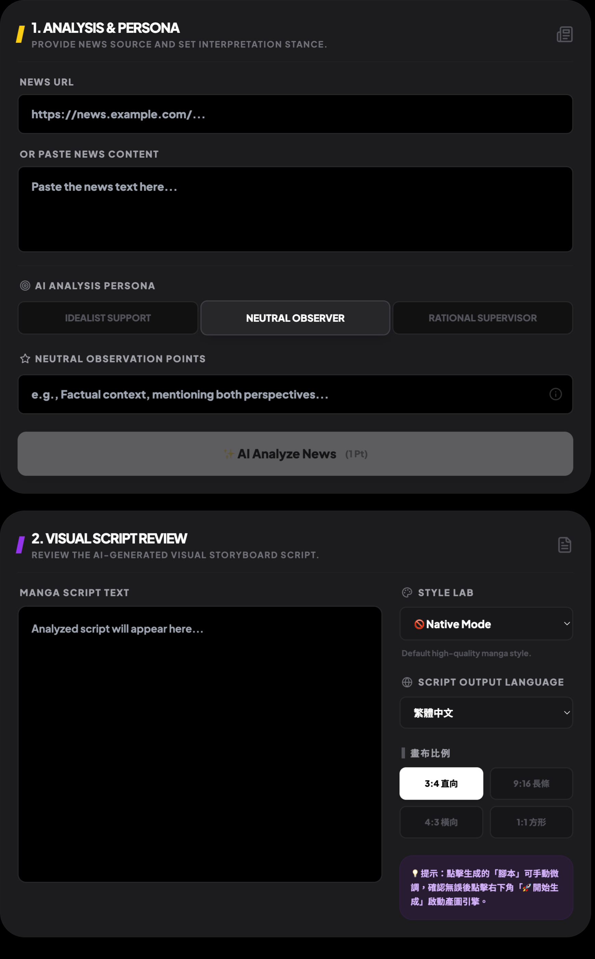Select the 9:16 長條 canvas ratio
The width and height of the screenshot is (595, 959).
coord(531,783)
